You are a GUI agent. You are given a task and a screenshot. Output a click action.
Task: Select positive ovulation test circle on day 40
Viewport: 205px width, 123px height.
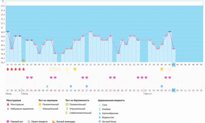point(162,69)
